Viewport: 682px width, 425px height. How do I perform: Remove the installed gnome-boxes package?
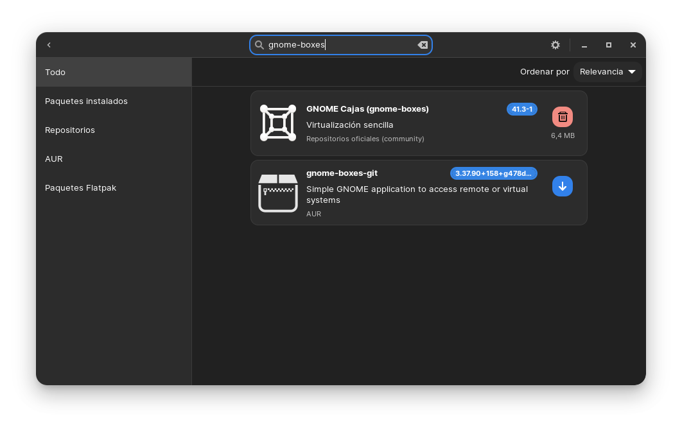point(563,117)
